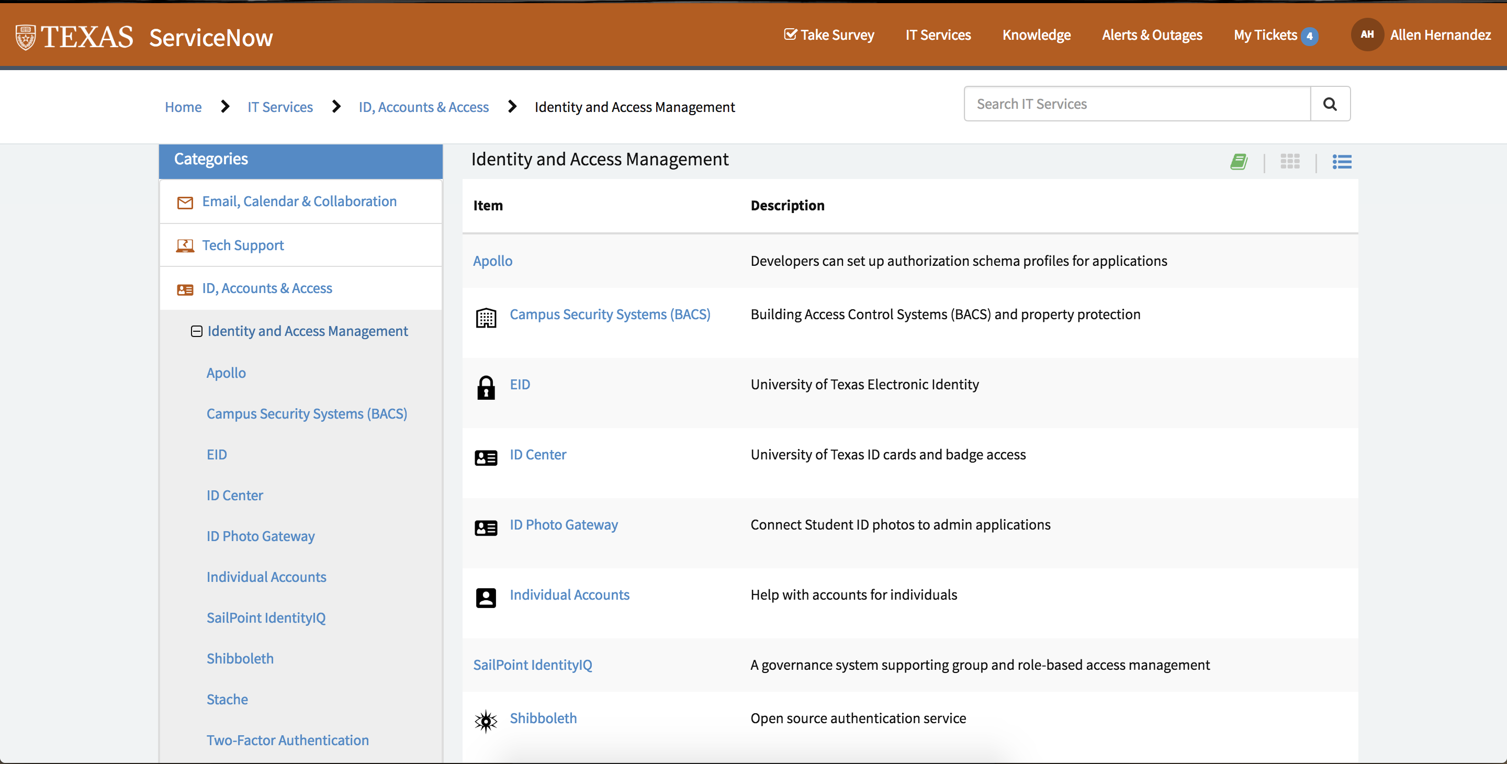Click the Shibboleth starburst icon

[486, 721]
